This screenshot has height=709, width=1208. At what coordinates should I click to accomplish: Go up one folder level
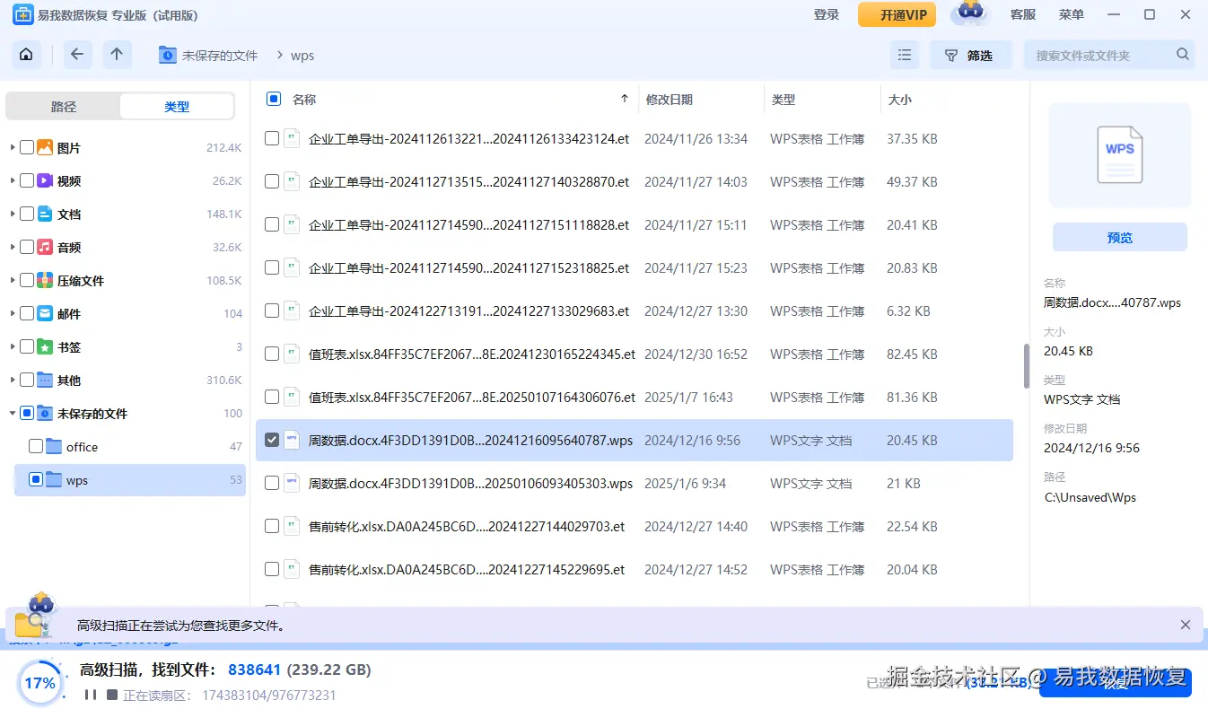(x=117, y=55)
